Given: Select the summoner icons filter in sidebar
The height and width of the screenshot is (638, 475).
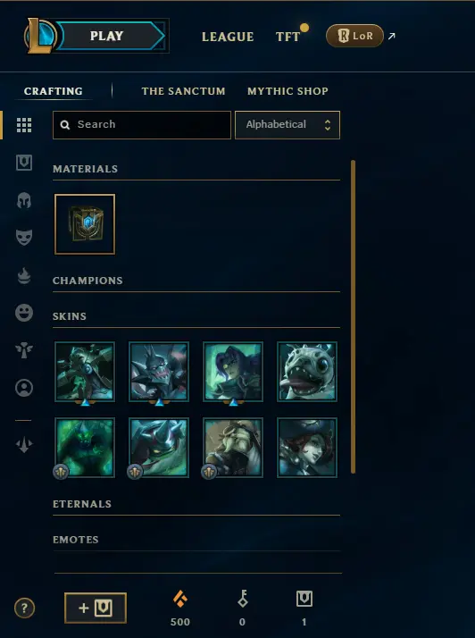Looking at the screenshot, I should tap(24, 388).
